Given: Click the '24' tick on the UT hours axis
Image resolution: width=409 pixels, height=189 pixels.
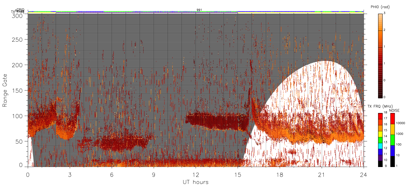Looking at the screenshot, I should 364,174.
